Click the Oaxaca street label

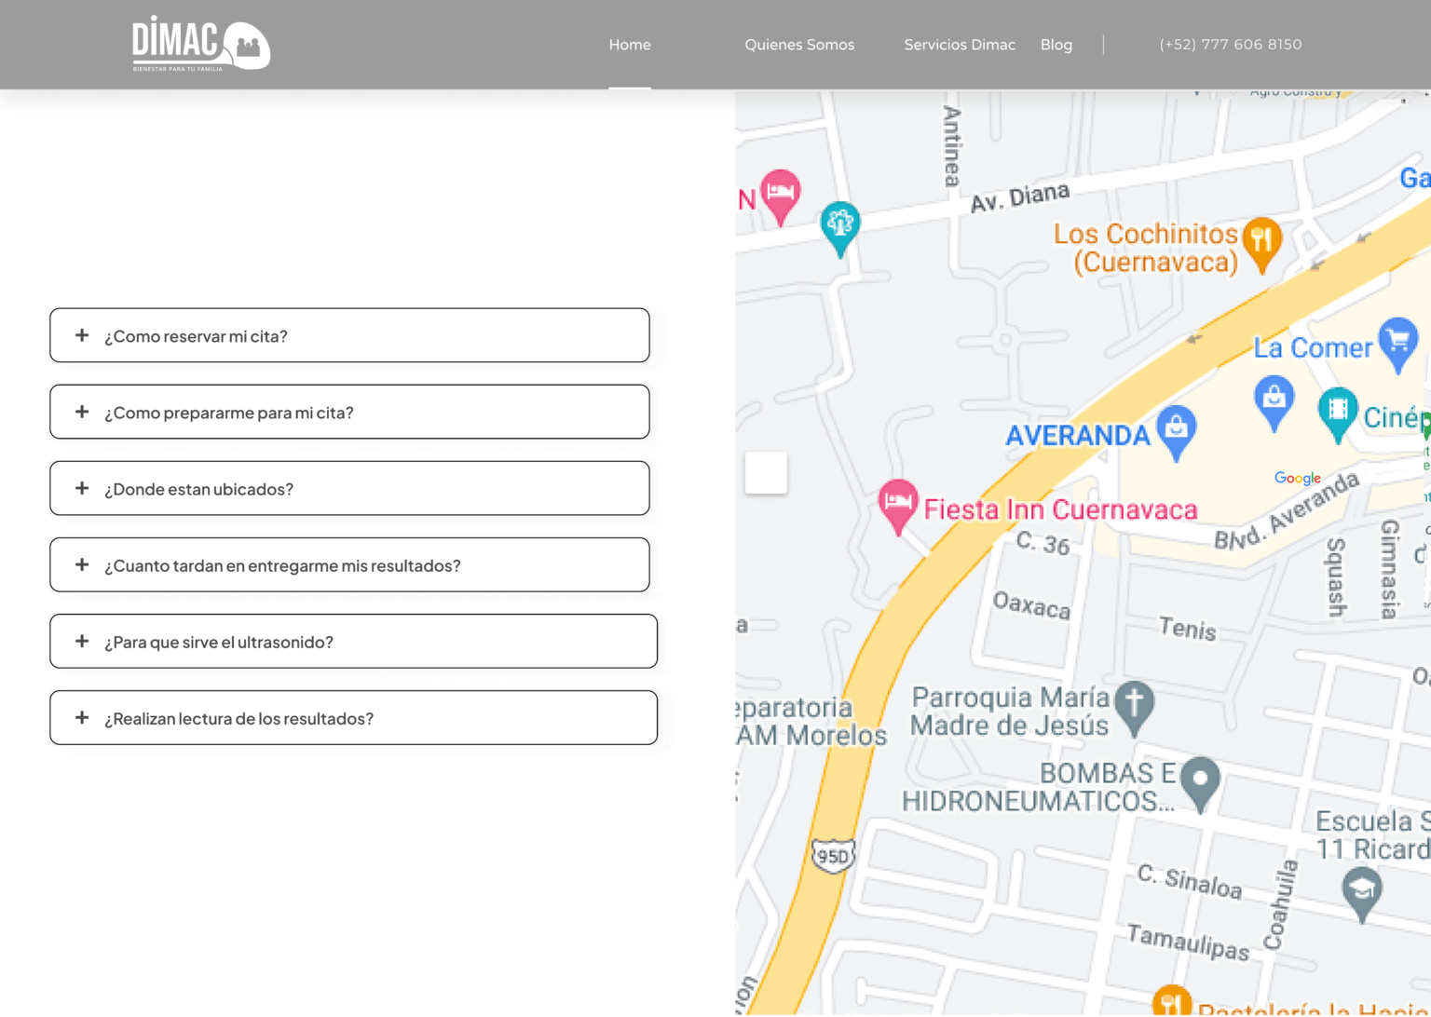click(x=1032, y=605)
